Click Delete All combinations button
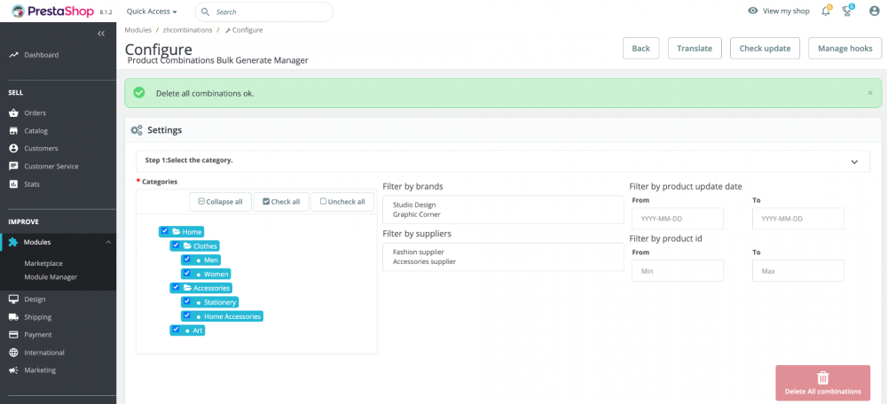 point(822,384)
